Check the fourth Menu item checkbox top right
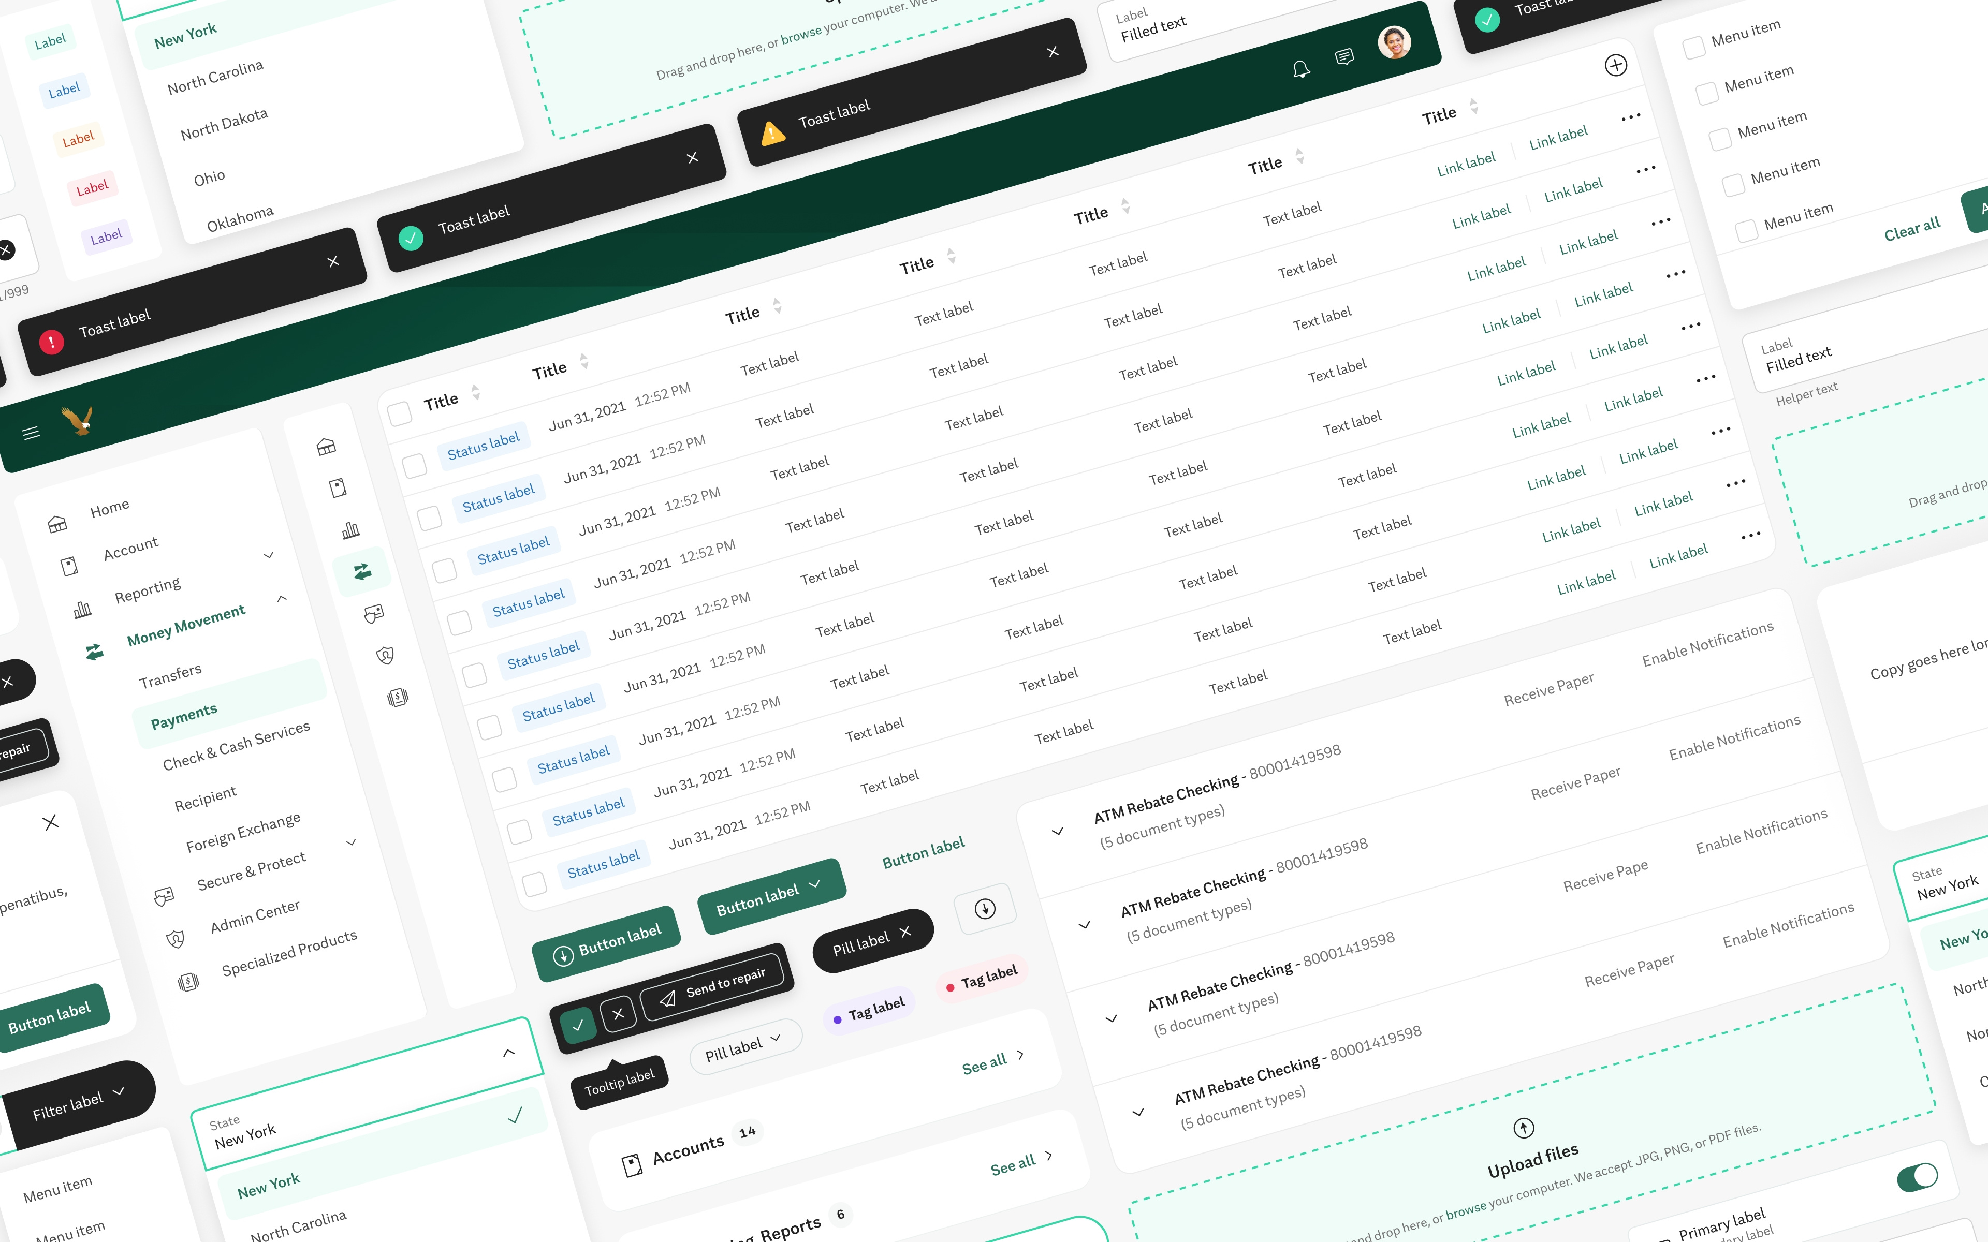Screen dimensions: 1988x1242 1733,185
